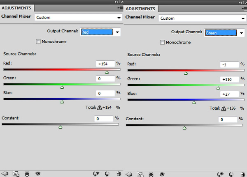Screen dimensions: 247x177
Task: Open the Output Channel dropdown showing Red
Action: click(x=100, y=32)
